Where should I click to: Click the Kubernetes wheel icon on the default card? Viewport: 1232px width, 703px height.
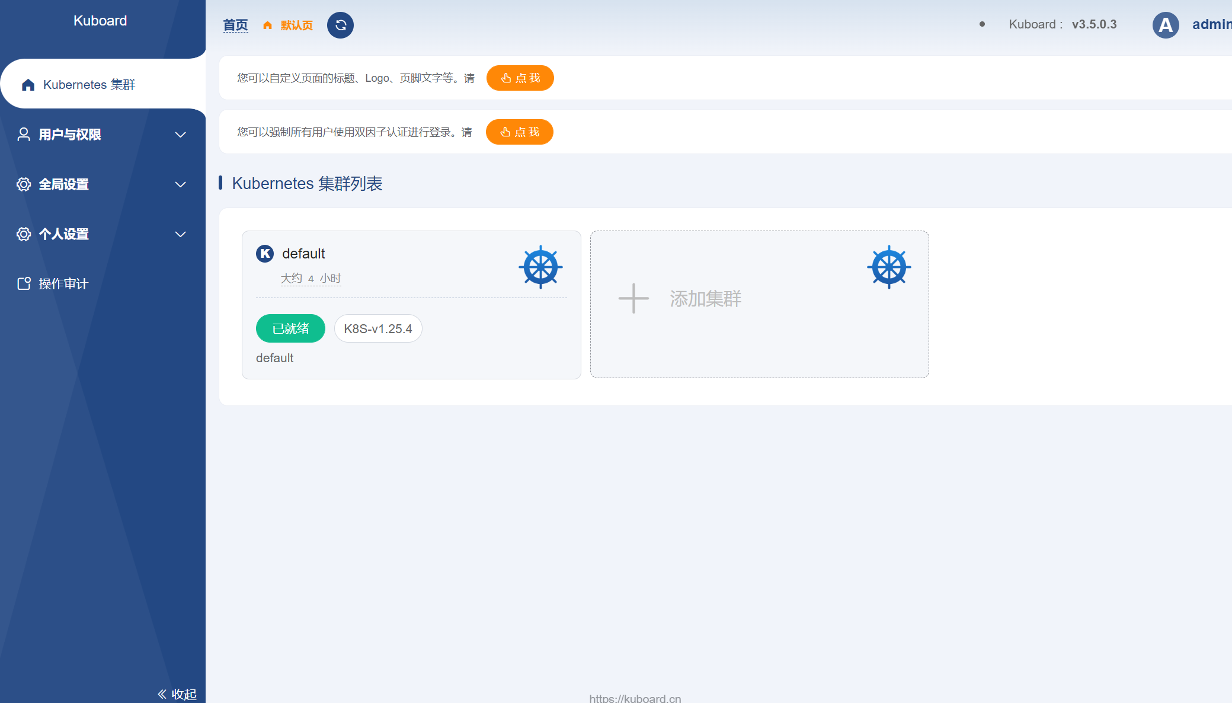[540, 267]
